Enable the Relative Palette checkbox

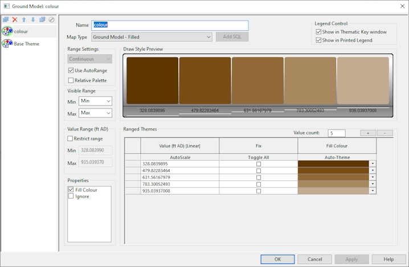click(71, 80)
